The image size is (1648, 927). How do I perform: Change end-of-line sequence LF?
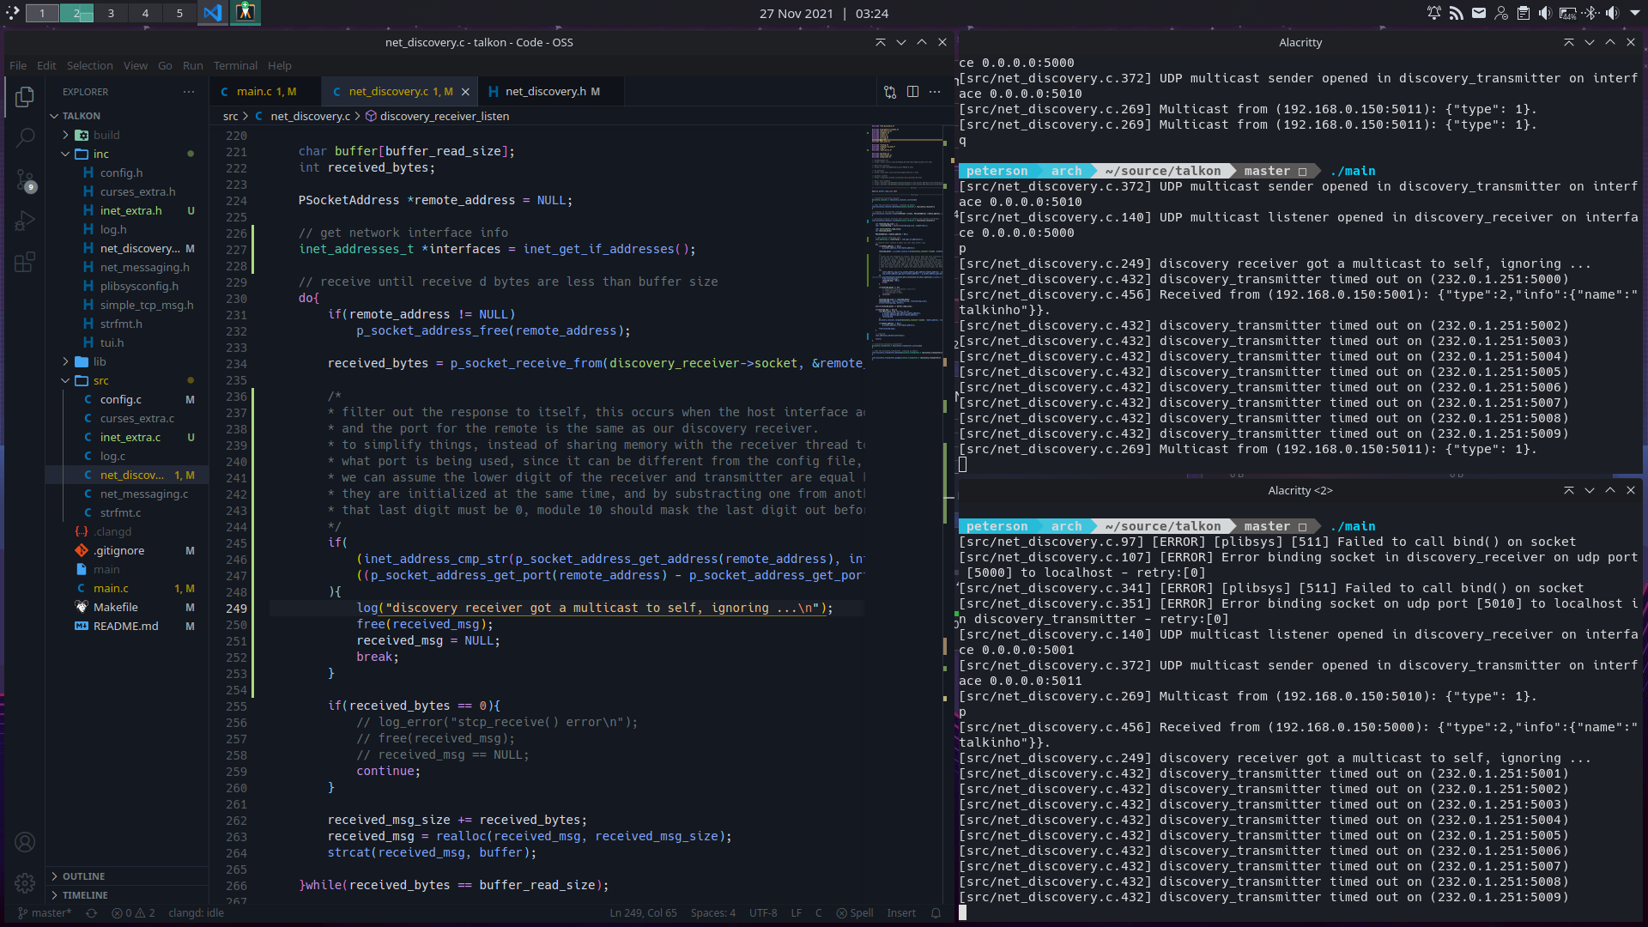pos(797,913)
